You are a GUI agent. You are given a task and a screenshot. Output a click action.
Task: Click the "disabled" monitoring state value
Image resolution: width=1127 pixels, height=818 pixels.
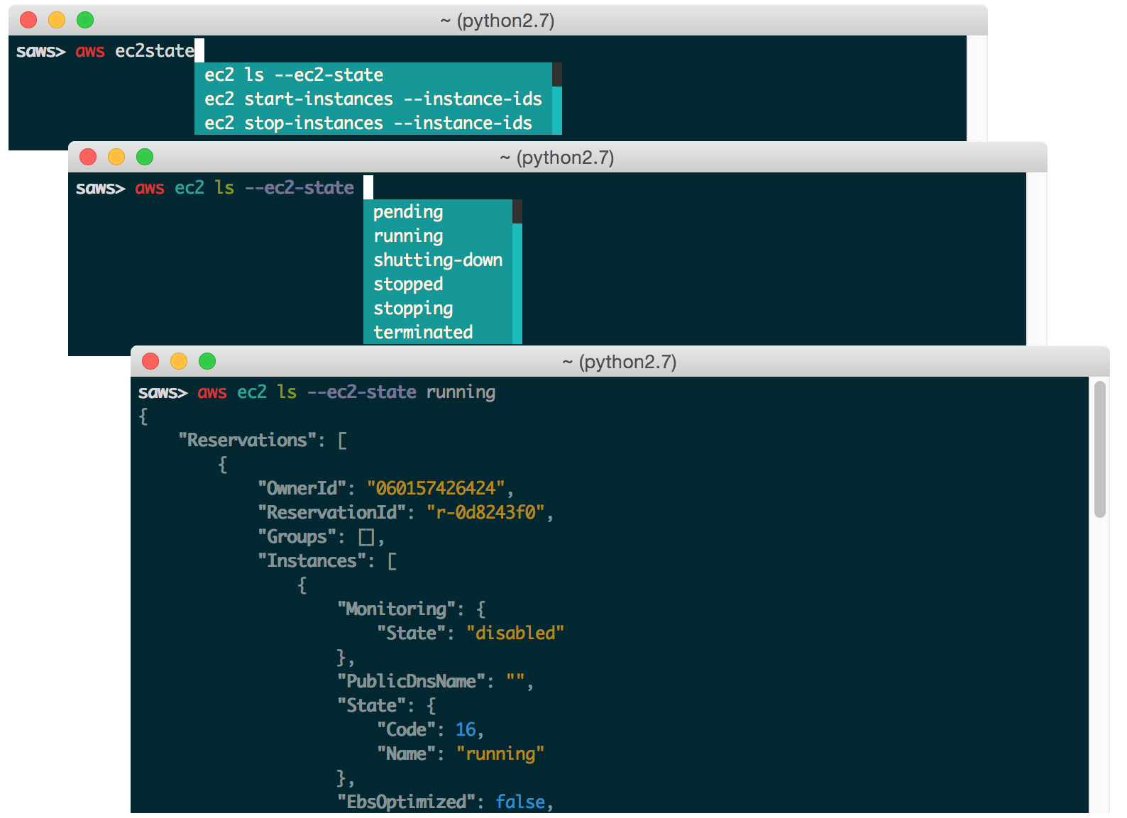click(515, 633)
